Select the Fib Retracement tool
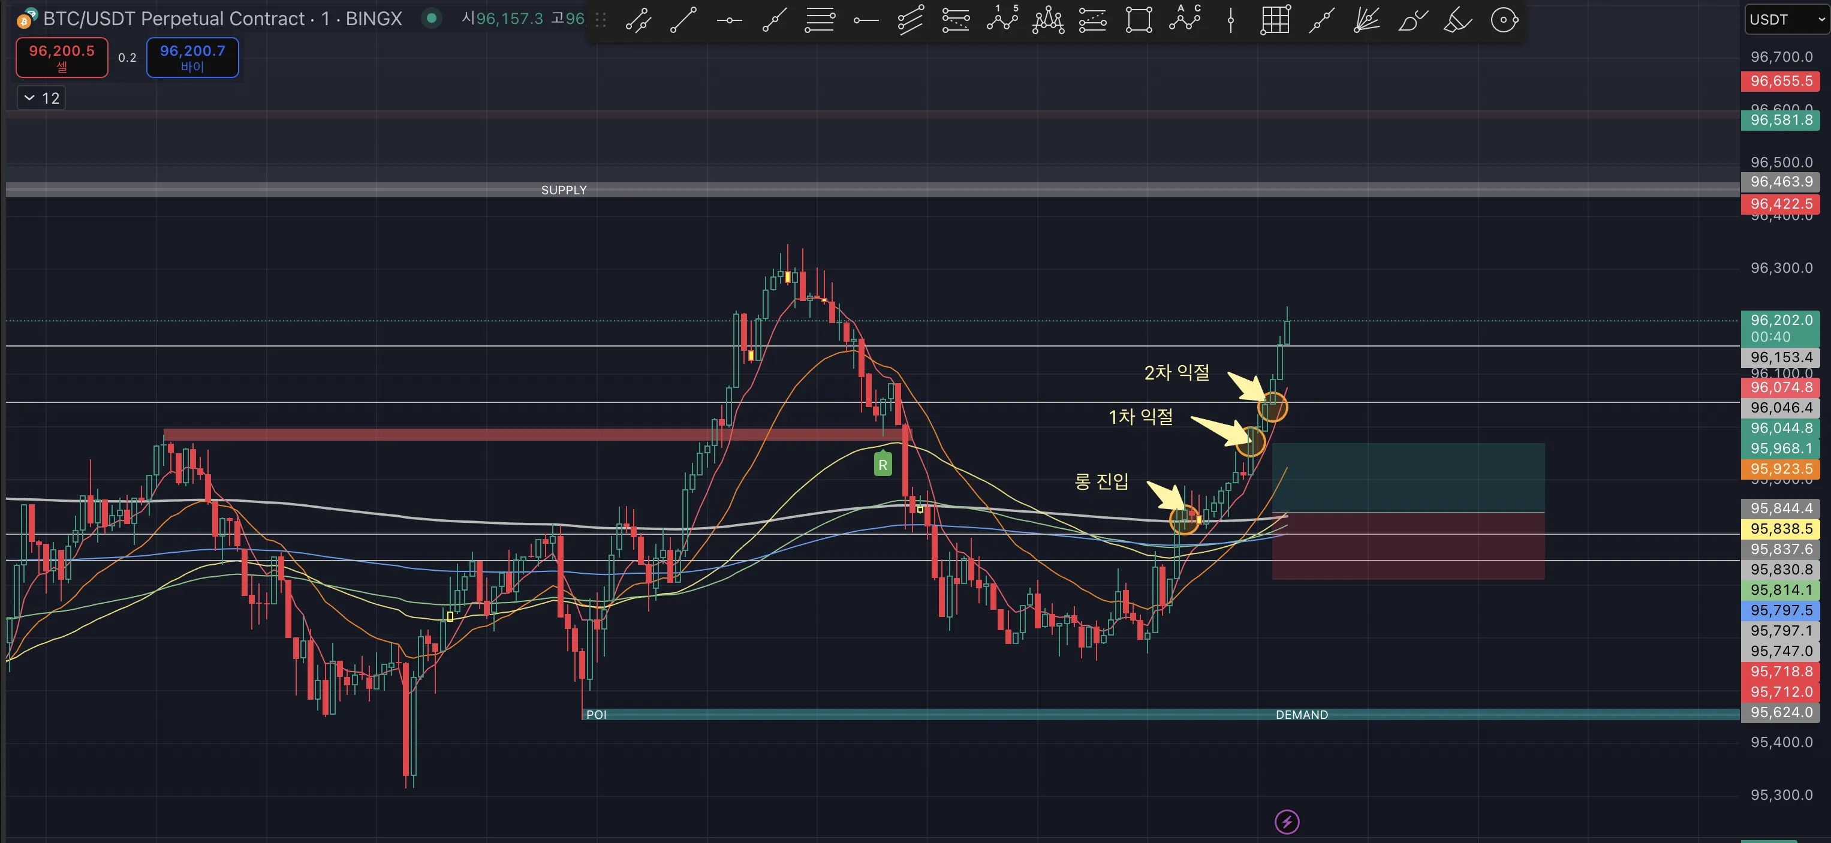This screenshot has width=1831, height=843. click(x=820, y=19)
